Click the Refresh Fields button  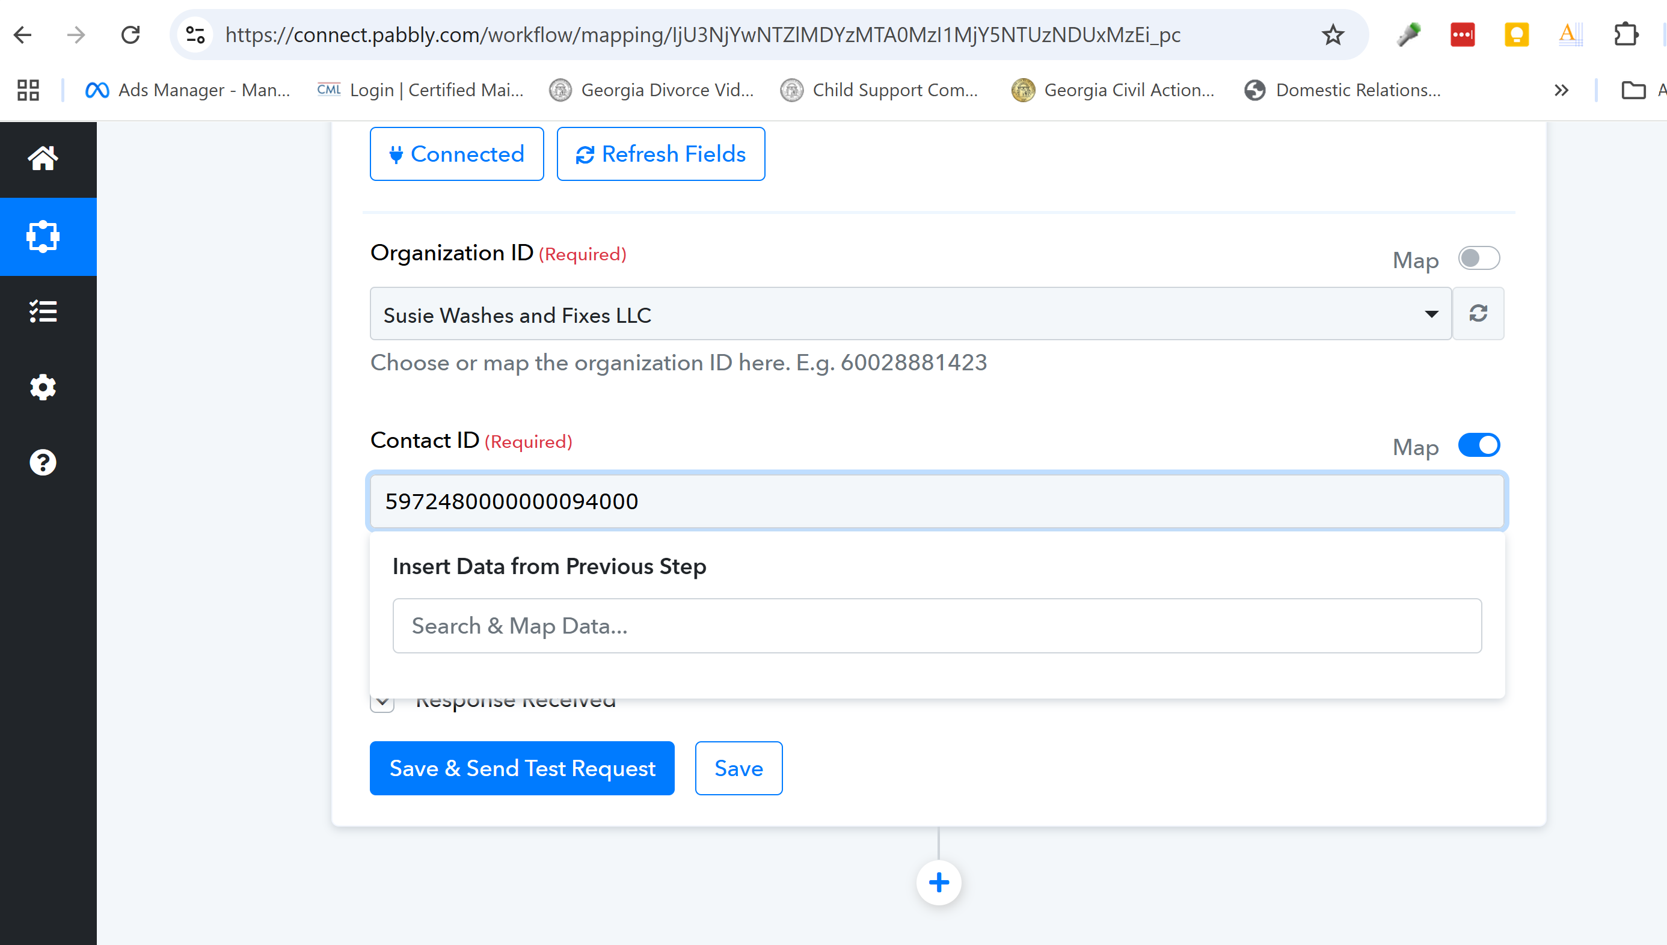(x=661, y=154)
